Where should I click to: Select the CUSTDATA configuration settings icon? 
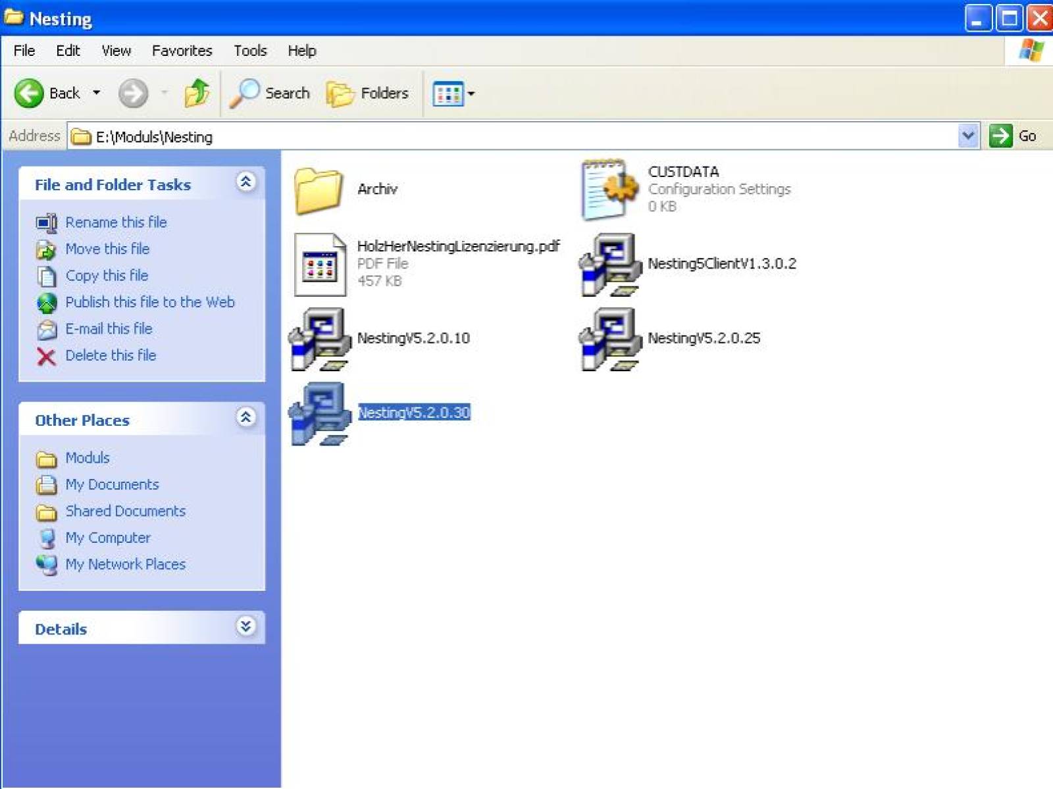click(x=609, y=190)
